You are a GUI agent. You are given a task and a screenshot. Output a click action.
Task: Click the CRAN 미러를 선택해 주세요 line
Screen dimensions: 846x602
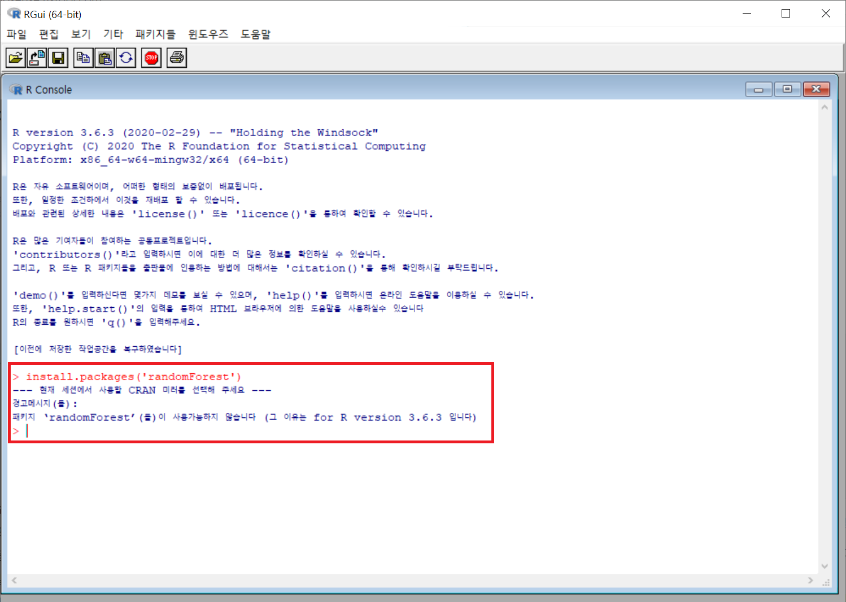pos(142,390)
